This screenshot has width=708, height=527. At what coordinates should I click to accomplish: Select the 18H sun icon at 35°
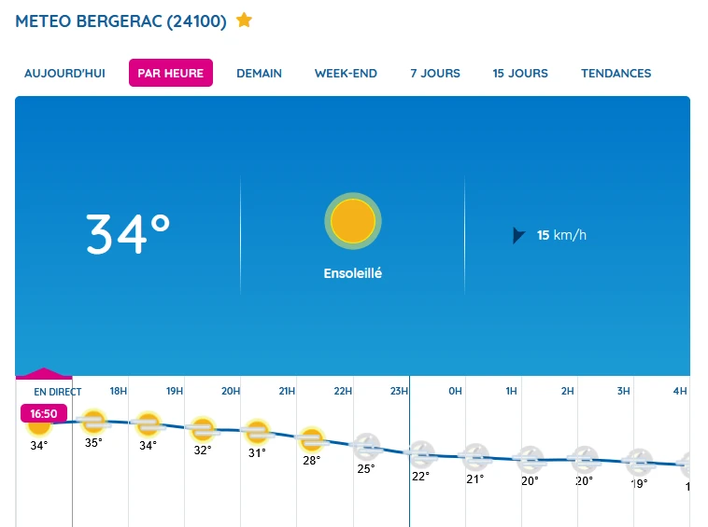93,422
